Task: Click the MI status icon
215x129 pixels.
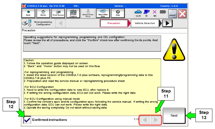Action: click(155, 13)
